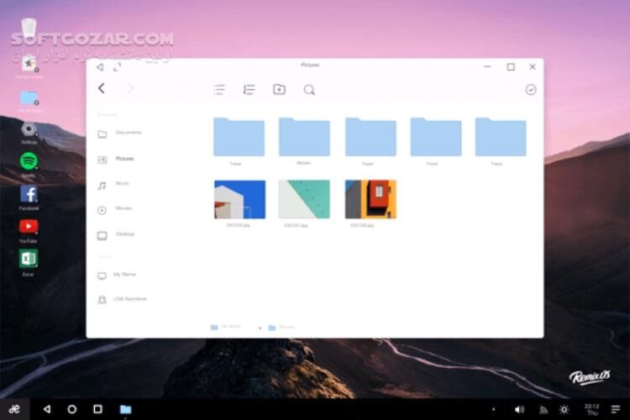Open Movies in the sidebar
630x420 pixels.
(x=115, y=209)
